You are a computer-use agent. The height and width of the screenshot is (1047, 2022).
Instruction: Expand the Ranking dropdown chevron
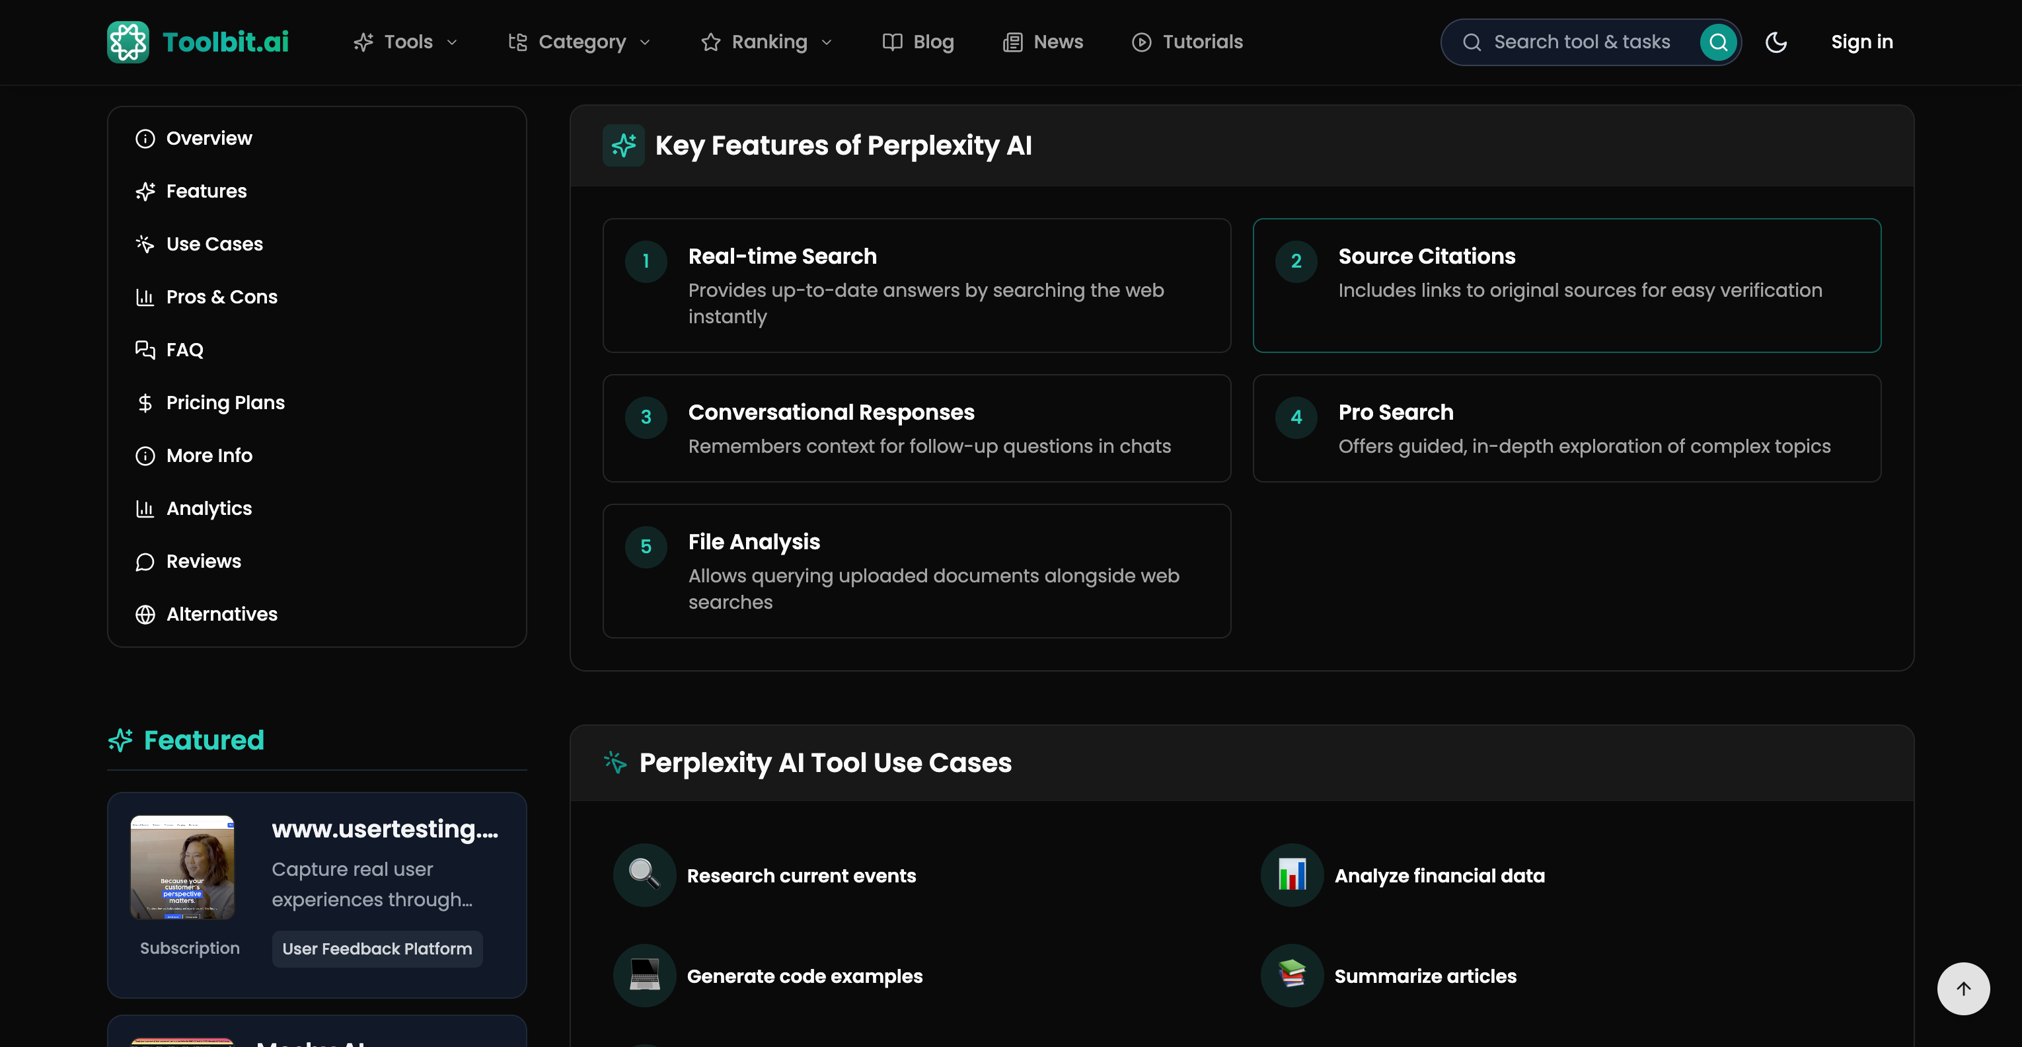pyautogui.click(x=827, y=42)
